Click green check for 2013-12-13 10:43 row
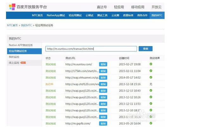Viewport: 208px width, 132px height. coord(151,90)
